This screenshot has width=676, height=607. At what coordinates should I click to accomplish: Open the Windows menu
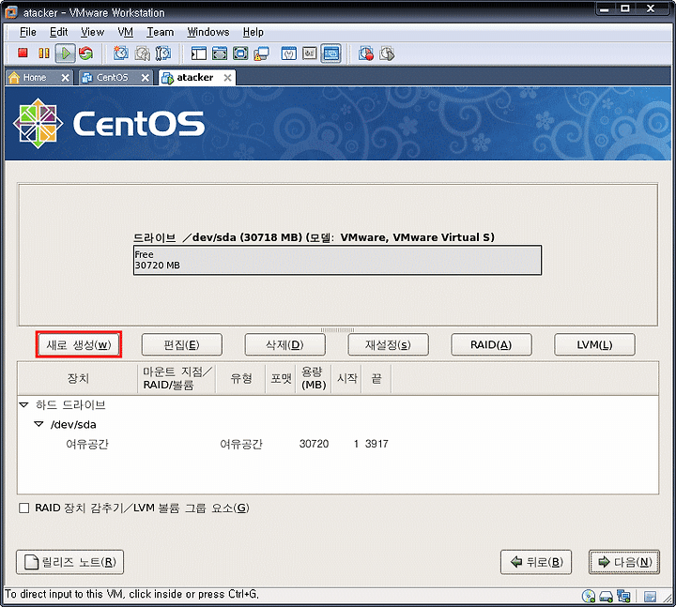[208, 32]
